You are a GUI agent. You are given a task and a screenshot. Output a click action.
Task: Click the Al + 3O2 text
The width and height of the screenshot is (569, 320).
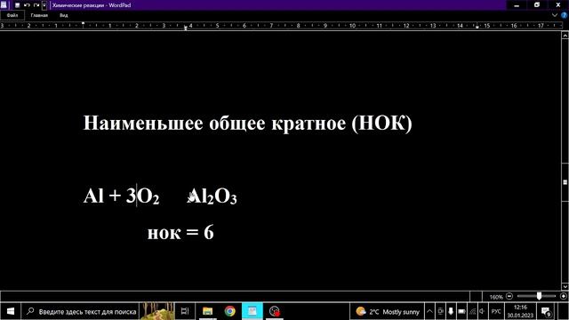(121, 196)
